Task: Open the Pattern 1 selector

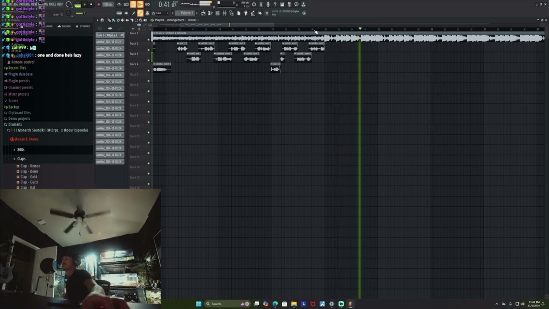Action: click(185, 13)
